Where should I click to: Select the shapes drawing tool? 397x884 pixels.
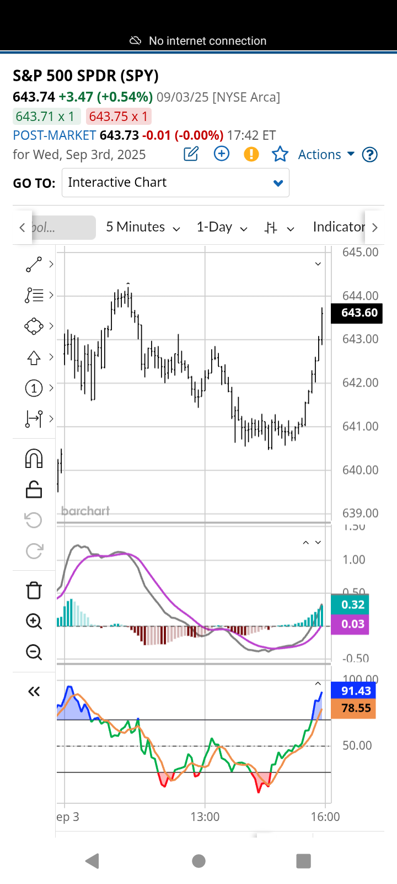[34, 326]
